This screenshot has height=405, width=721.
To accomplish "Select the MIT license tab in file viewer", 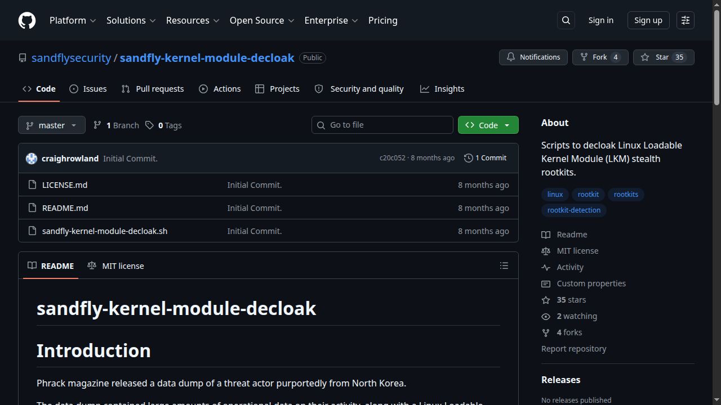I will click(115, 265).
